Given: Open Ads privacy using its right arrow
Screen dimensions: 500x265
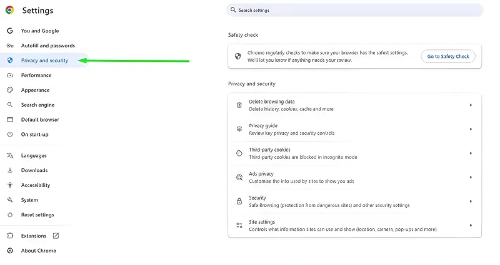Looking at the screenshot, I should (x=471, y=177).
